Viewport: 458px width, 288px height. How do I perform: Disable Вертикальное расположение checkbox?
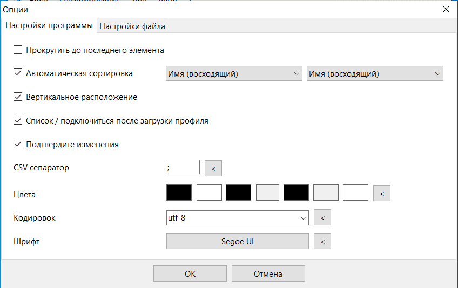click(x=18, y=97)
